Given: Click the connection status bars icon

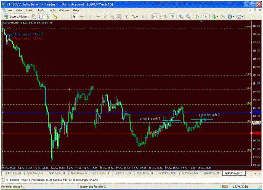Looking at the screenshot, I should click(x=225, y=187).
